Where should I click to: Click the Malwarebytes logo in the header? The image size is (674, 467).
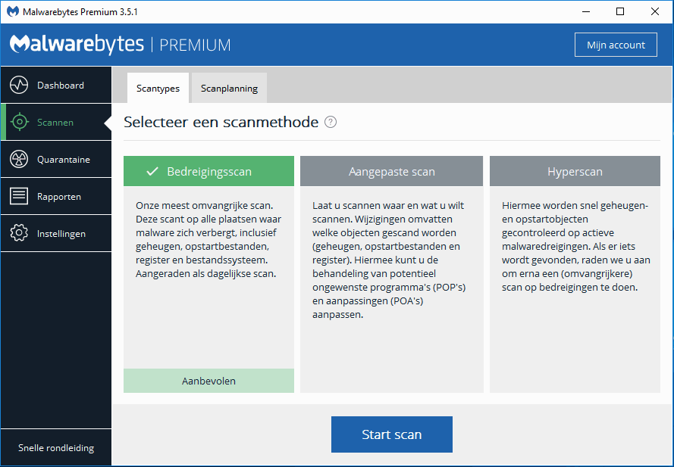click(77, 45)
